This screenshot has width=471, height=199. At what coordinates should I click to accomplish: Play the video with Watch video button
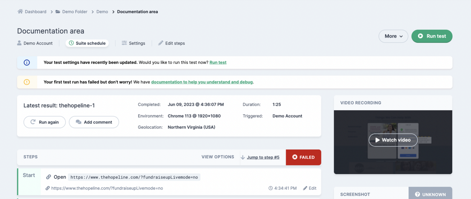[x=393, y=140]
